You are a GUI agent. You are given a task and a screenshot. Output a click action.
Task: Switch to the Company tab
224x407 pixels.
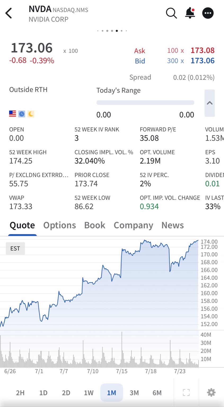(x=133, y=225)
